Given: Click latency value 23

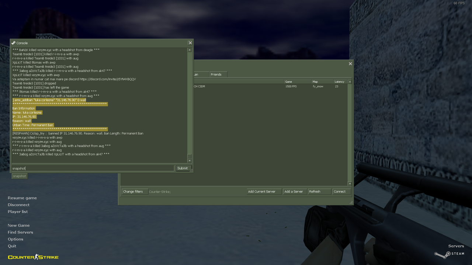Looking at the screenshot, I should click(337, 86).
